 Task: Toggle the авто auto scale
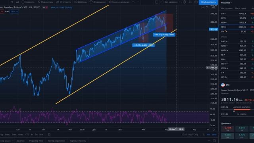pos(214,135)
